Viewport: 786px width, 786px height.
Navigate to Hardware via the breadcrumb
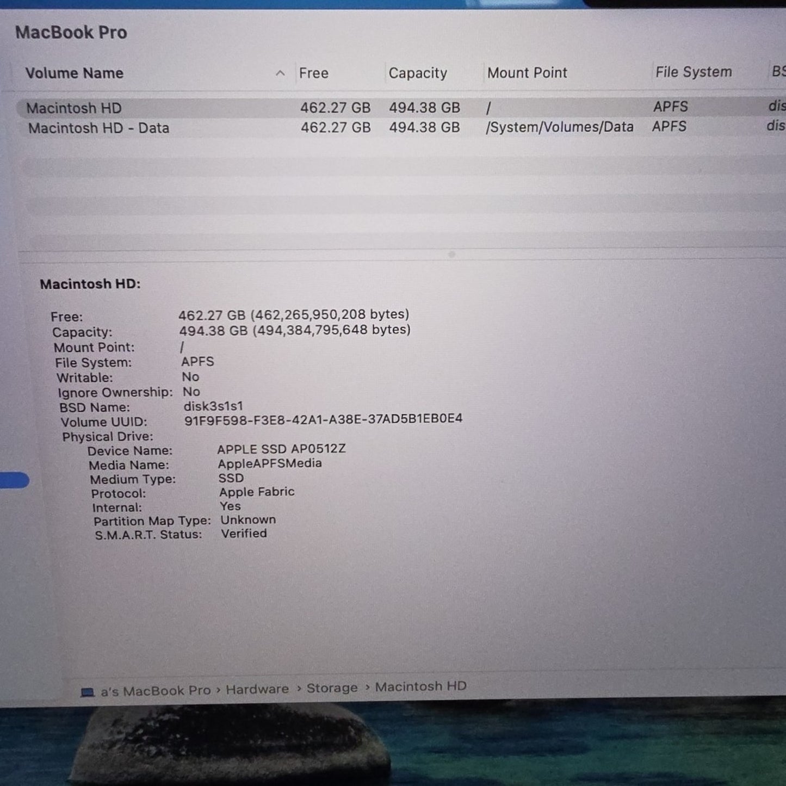pyautogui.click(x=256, y=689)
